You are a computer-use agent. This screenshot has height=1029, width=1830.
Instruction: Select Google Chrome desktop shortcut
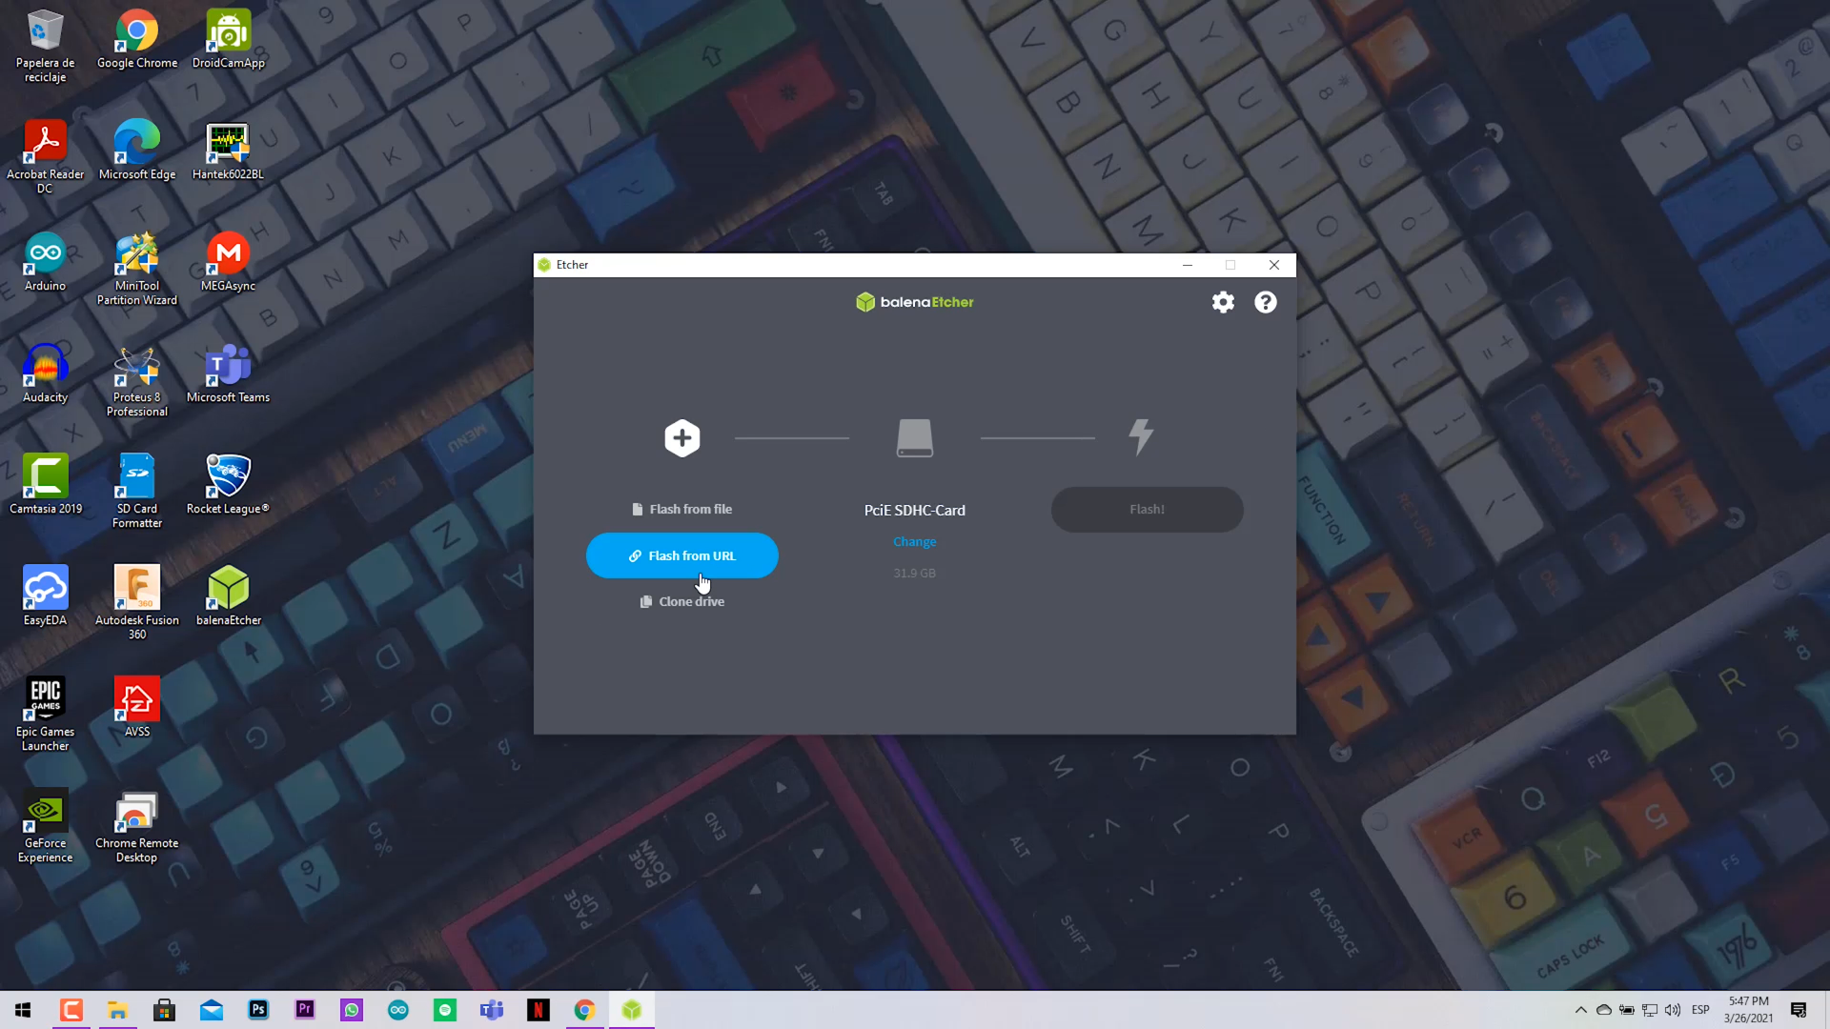pyautogui.click(x=137, y=40)
